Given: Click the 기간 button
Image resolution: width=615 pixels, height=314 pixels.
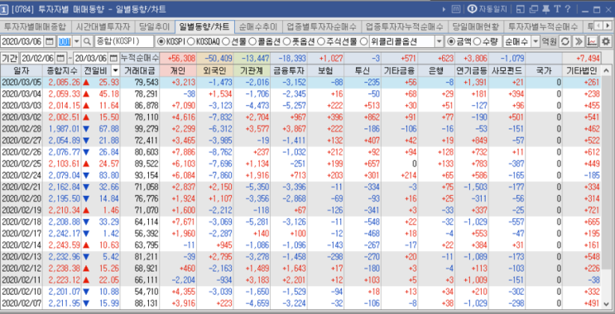Looking at the screenshot, I should 10,59.
